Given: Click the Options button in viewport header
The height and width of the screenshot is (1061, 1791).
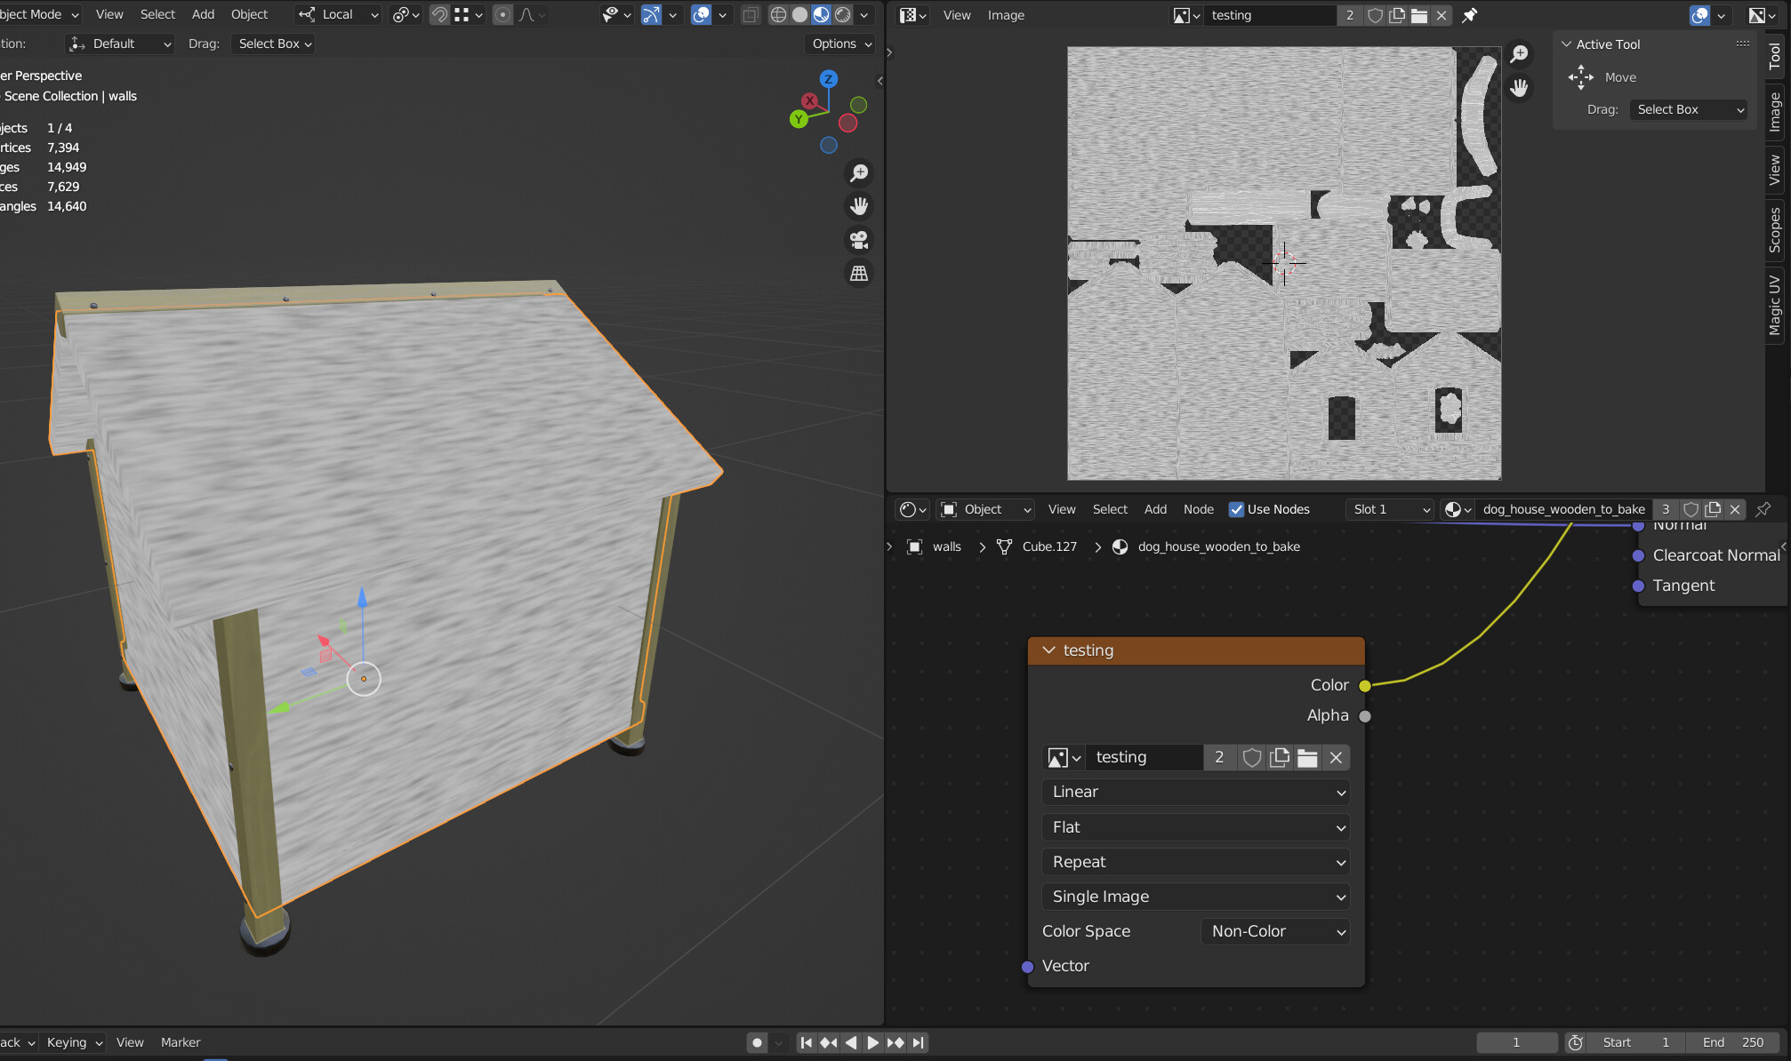Looking at the screenshot, I should pos(837,44).
